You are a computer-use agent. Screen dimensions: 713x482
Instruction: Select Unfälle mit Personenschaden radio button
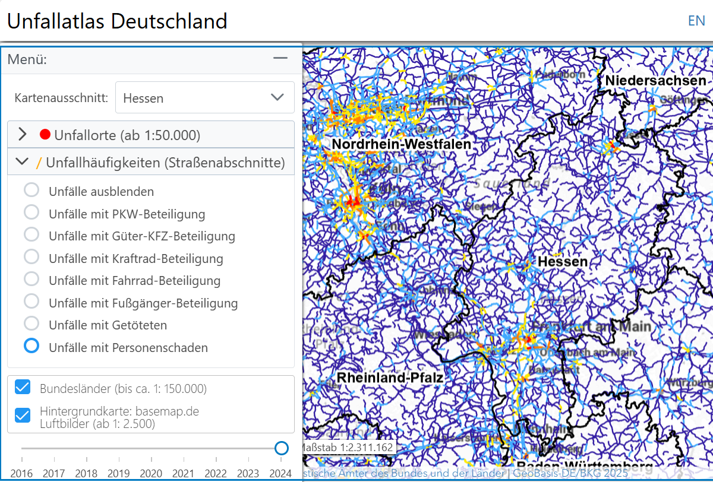click(x=31, y=346)
